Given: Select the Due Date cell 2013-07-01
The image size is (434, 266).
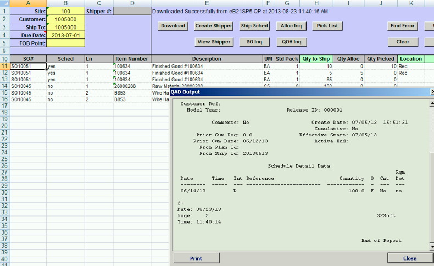Looking at the screenshot, I should [x=65, y=35].
